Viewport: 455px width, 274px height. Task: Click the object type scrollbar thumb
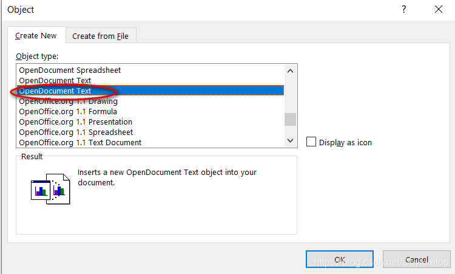click(x=290, y=120)
